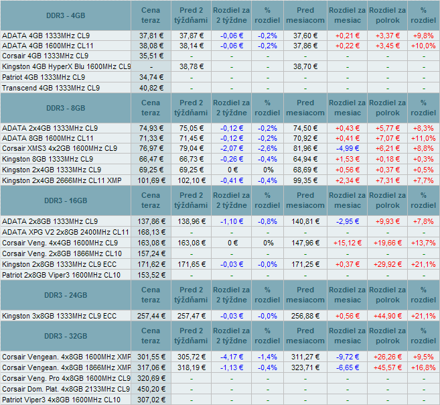Select the 'Patriot 4GB 1333MHz CL9' row name
Viewport: 440px width, 405px height.
pyautogui.click(x=44, y=77)
